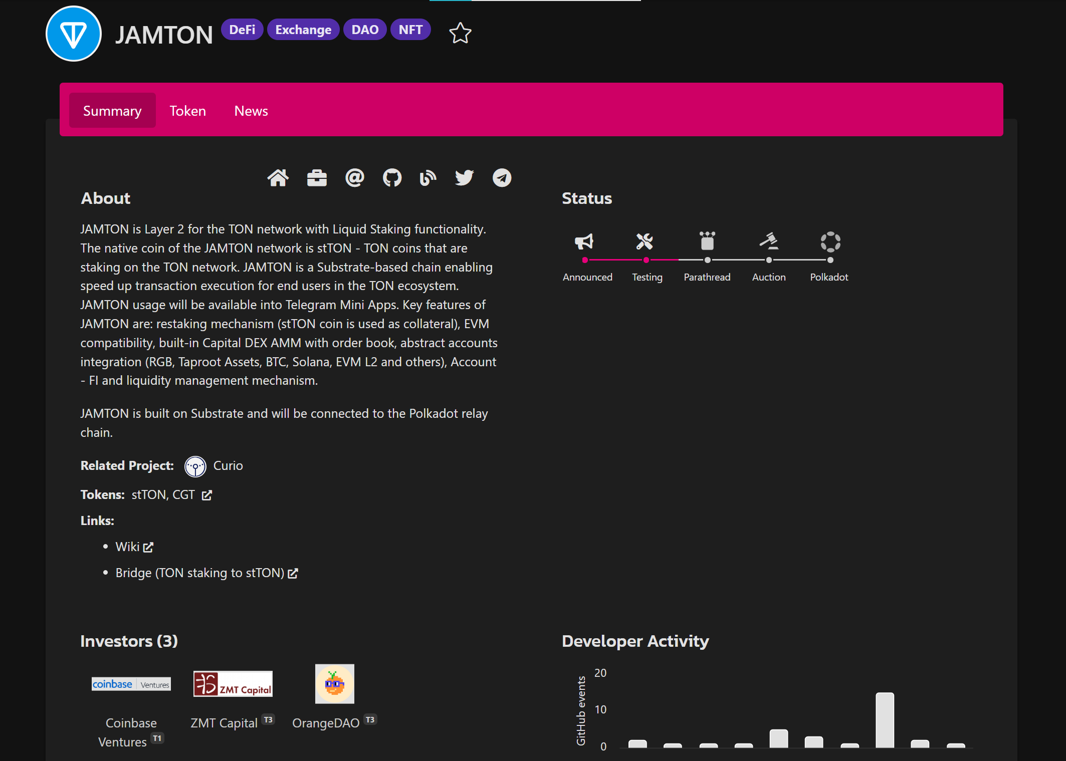Click the Testing tools icon
This screenshot has height=761, width=1066.
tap(645, 241)
